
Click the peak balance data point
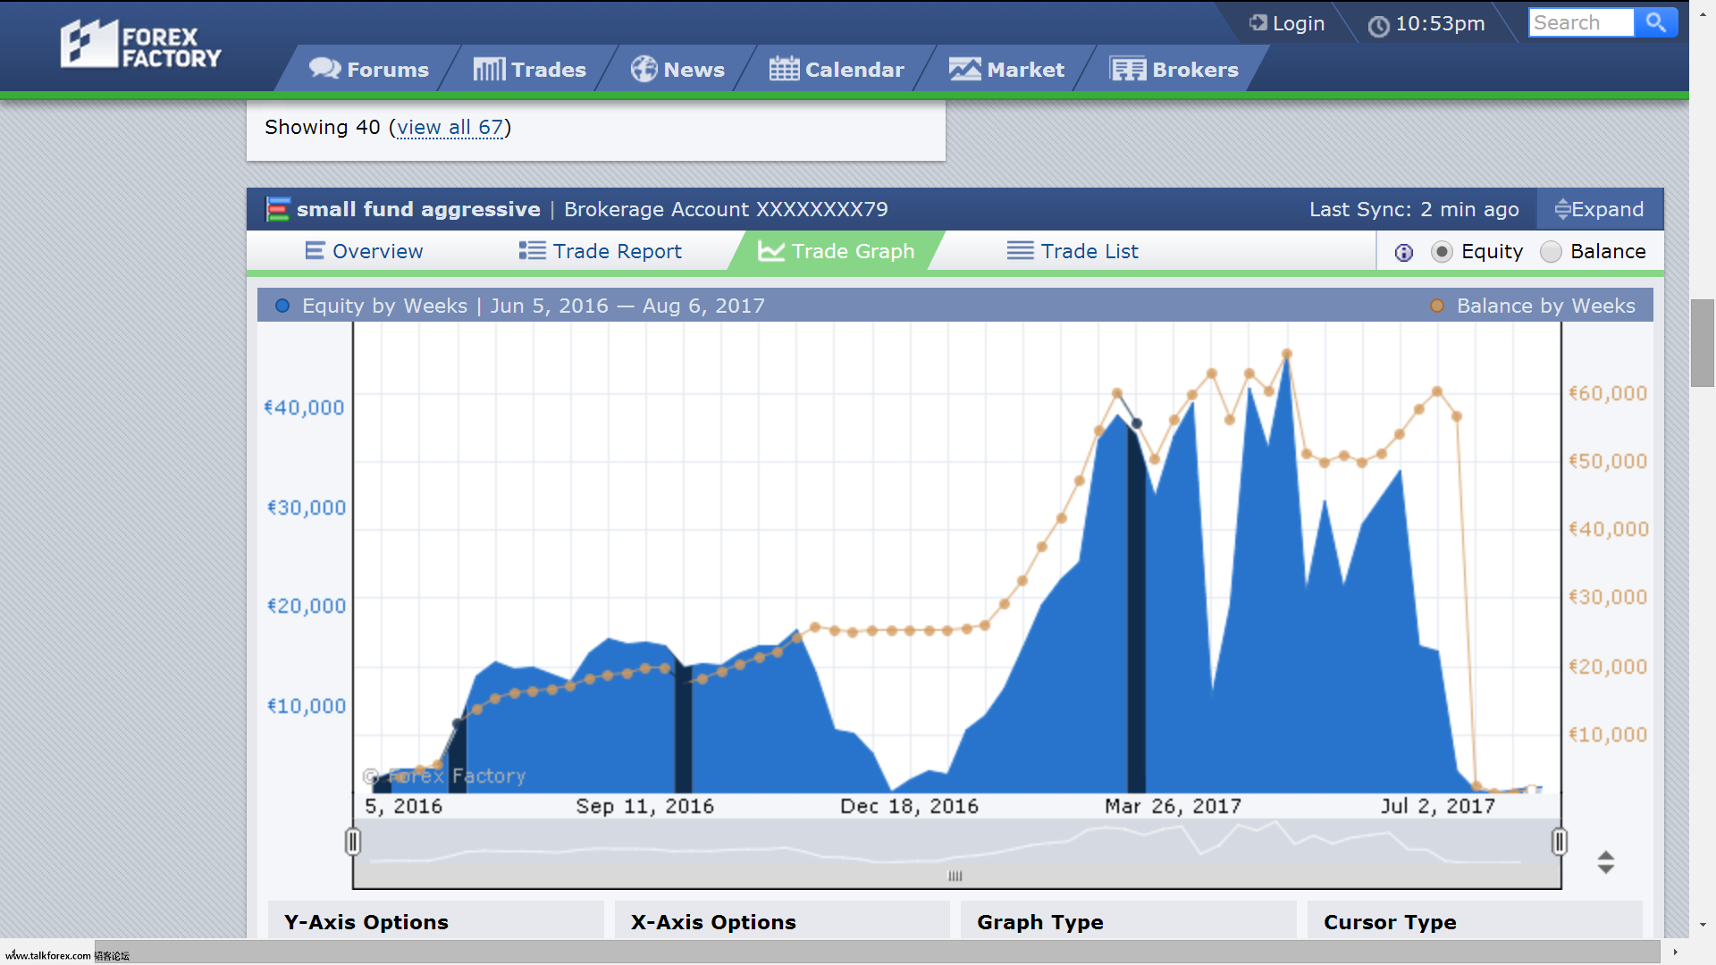click(x=1287, y=355)
